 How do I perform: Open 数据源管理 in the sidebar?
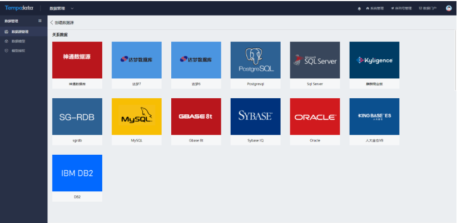19,32
